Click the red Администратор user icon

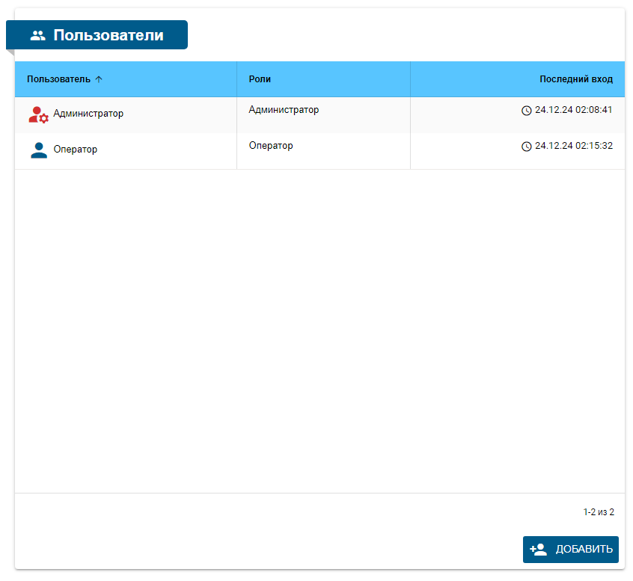coord(38,114)
